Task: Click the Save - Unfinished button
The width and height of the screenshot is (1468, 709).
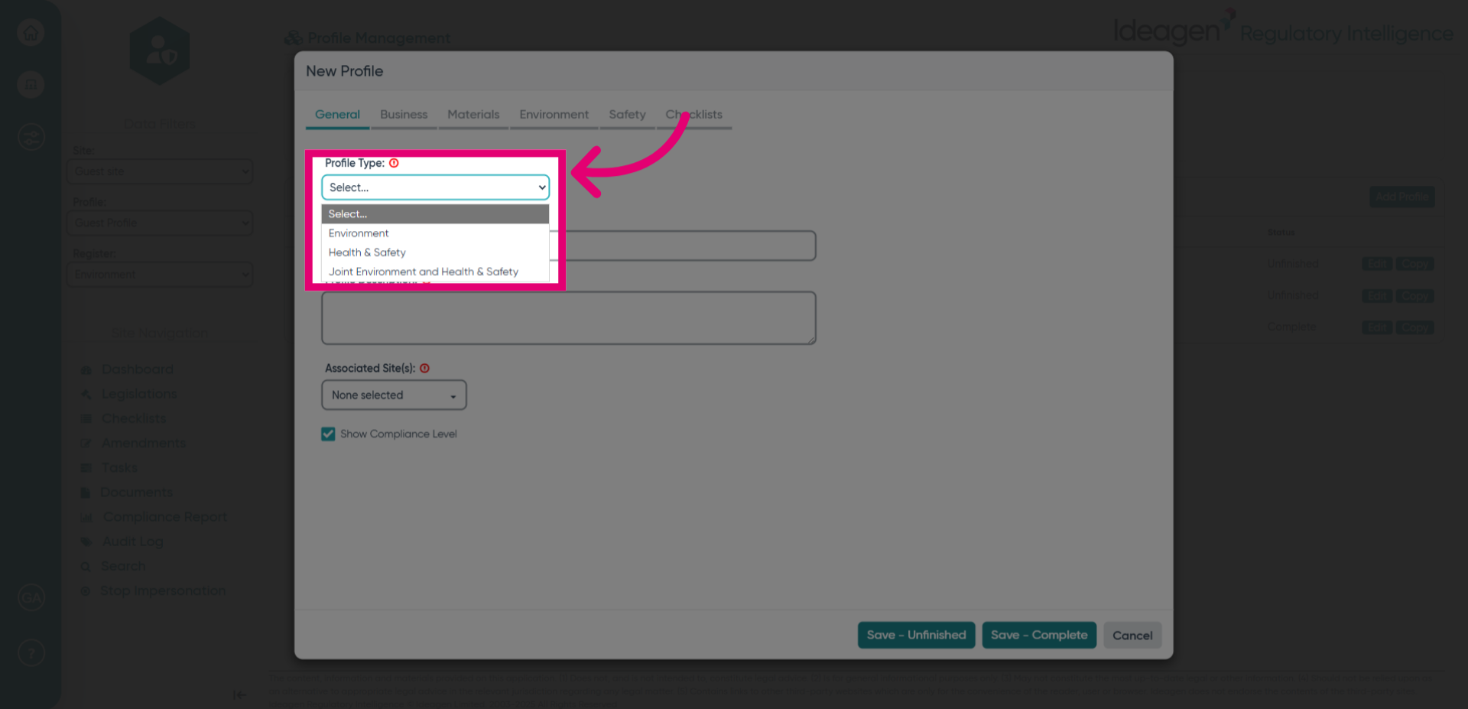Action: (916, 635)
